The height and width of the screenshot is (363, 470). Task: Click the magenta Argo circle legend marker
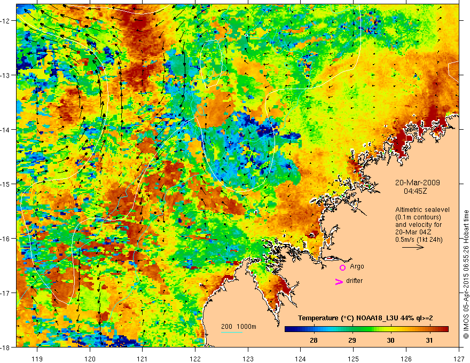pos(342,267)
